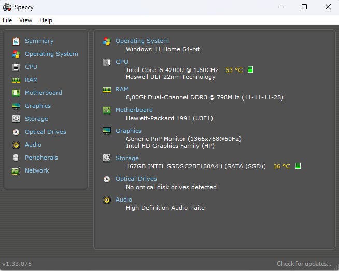Screen dimensions: 339x271
Task: Open the Optical Drives heading link in summary
Action: [136, 179]
